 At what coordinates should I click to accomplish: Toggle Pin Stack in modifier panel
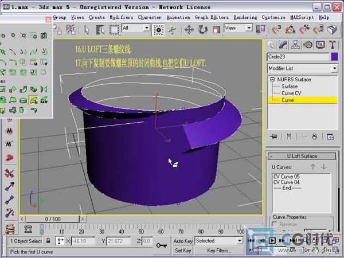273,136
